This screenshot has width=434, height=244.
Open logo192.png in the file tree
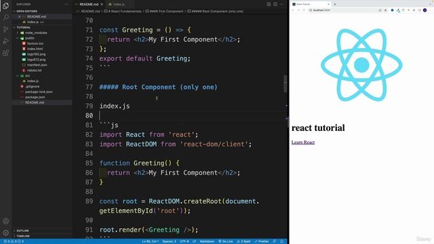pyautogui.click(x=36, y=54)
